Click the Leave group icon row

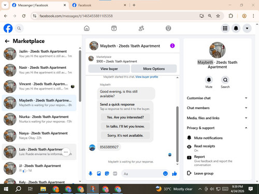pyautogui.click(x=217, y=173)
